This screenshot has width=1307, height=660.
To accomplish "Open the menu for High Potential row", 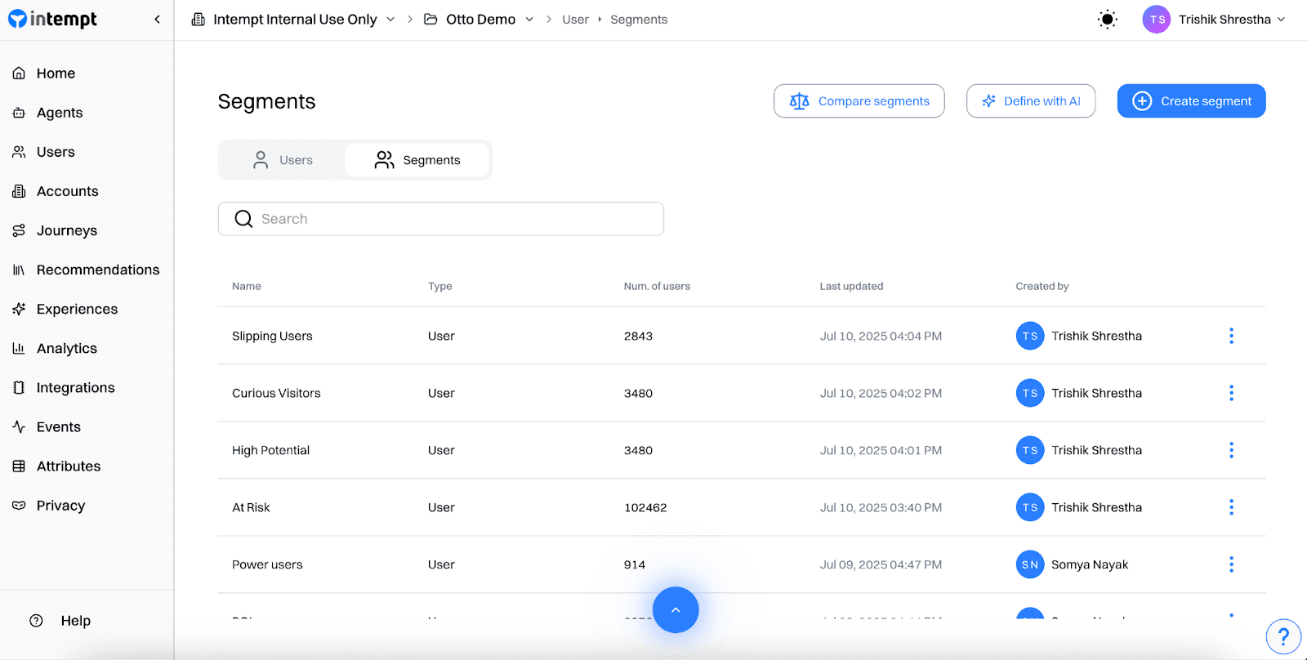I will pos(1231,450).
